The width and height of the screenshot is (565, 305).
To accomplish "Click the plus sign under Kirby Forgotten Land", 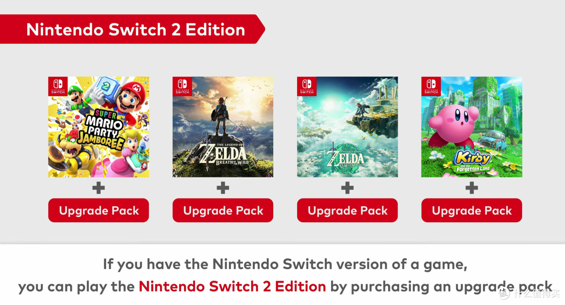I will [x=472, y=187].
